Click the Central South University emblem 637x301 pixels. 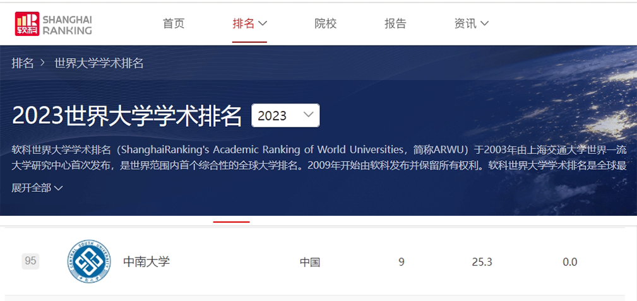[x=89, y=261]
